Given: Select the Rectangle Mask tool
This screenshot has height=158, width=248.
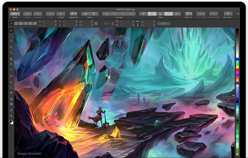Looking at the screenshot, I should (x=11, y=35).
